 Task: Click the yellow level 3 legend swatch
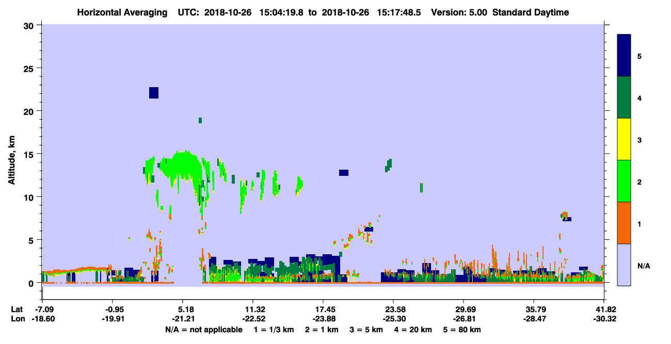coord(624,139)
